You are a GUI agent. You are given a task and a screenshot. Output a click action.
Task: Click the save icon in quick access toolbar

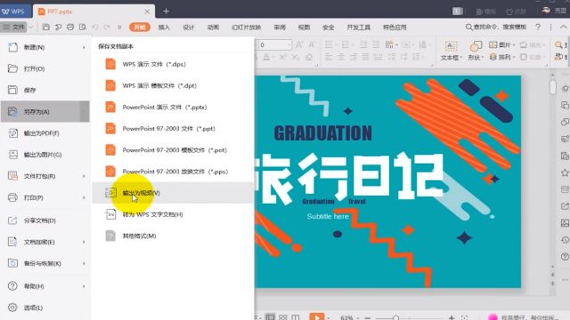coord(46,27)
